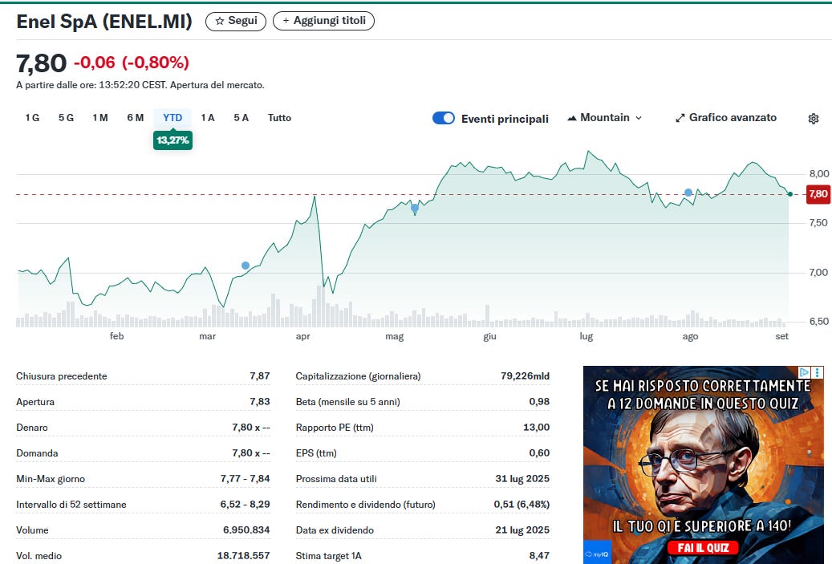This screenshot has height=564, width=832.
Task: Select the YTD range tab
Action: point(172,118)
